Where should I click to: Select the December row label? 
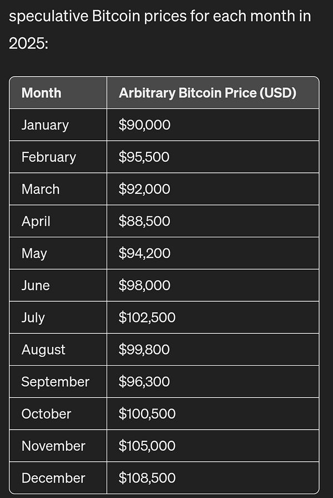tap(53, 478)
